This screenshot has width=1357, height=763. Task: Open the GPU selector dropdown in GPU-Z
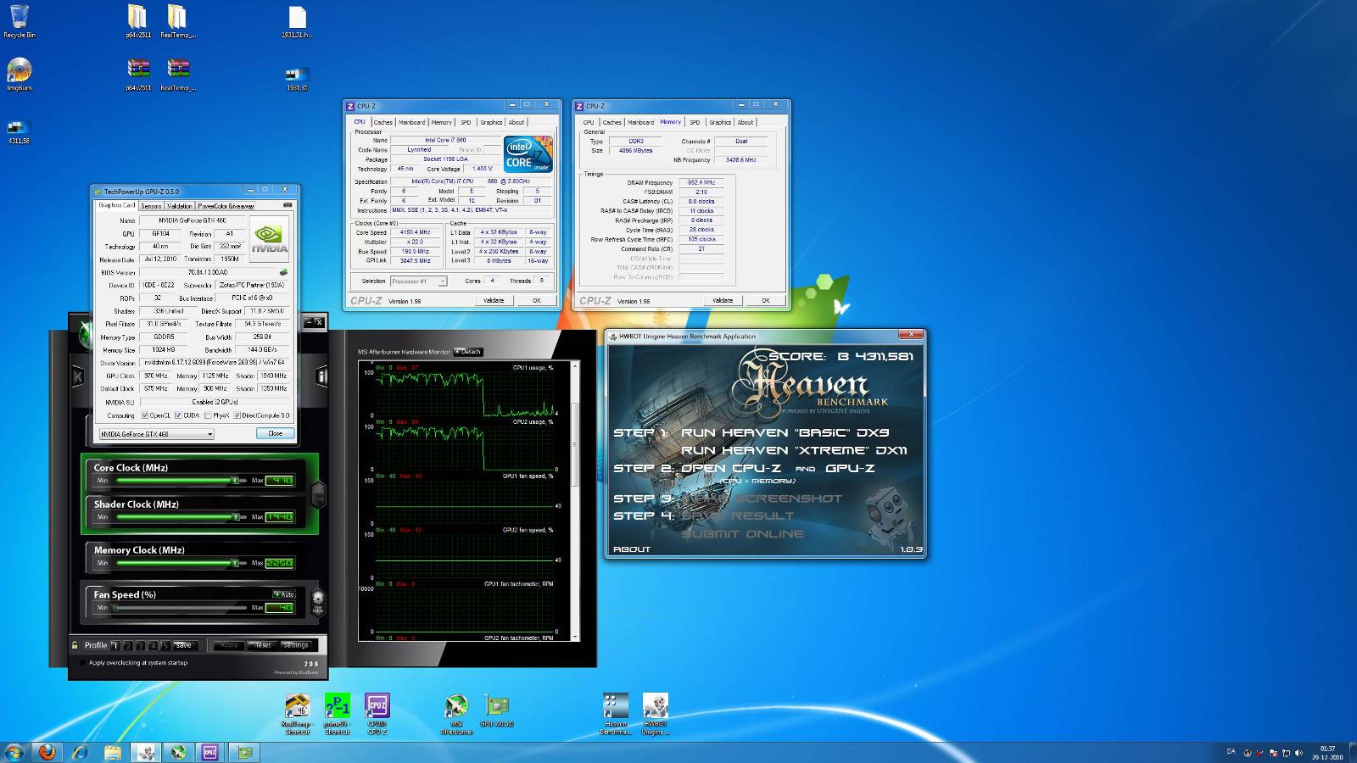pos(156,433)
